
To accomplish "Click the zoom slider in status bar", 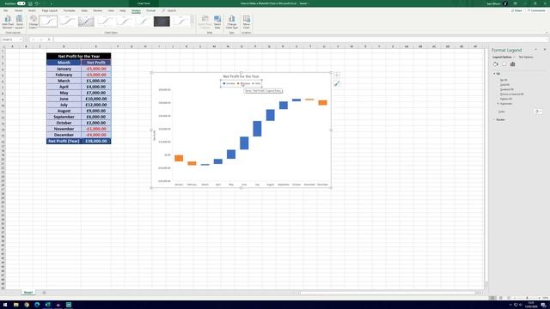I will point(527,298).
